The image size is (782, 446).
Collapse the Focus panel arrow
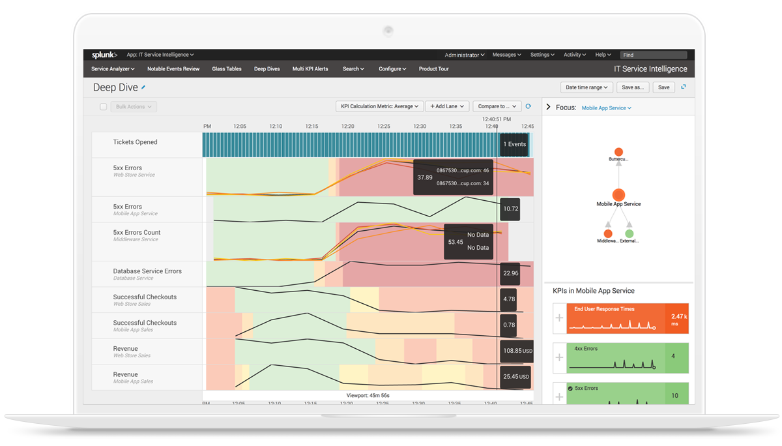pos(548,107)
